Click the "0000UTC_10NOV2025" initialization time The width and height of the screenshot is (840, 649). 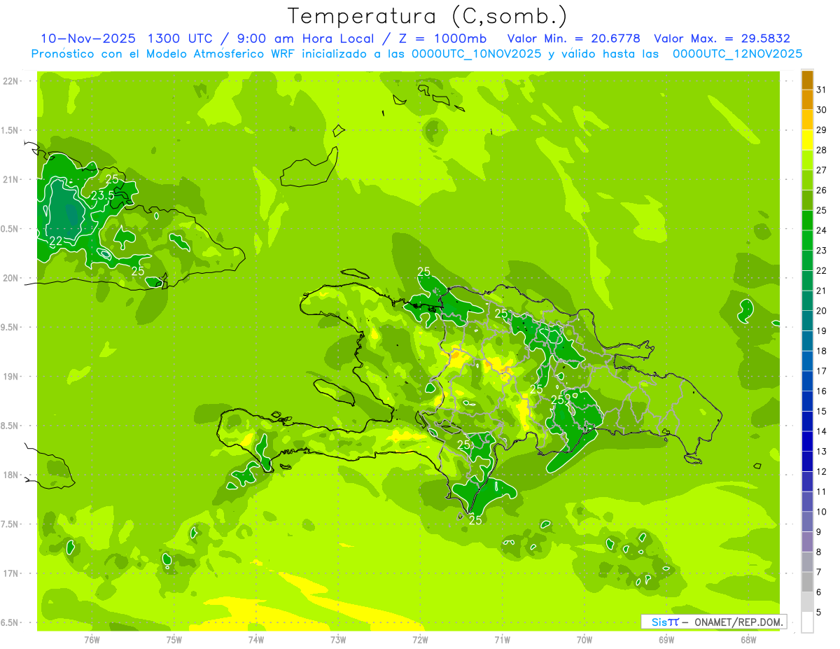pos(477,53)
